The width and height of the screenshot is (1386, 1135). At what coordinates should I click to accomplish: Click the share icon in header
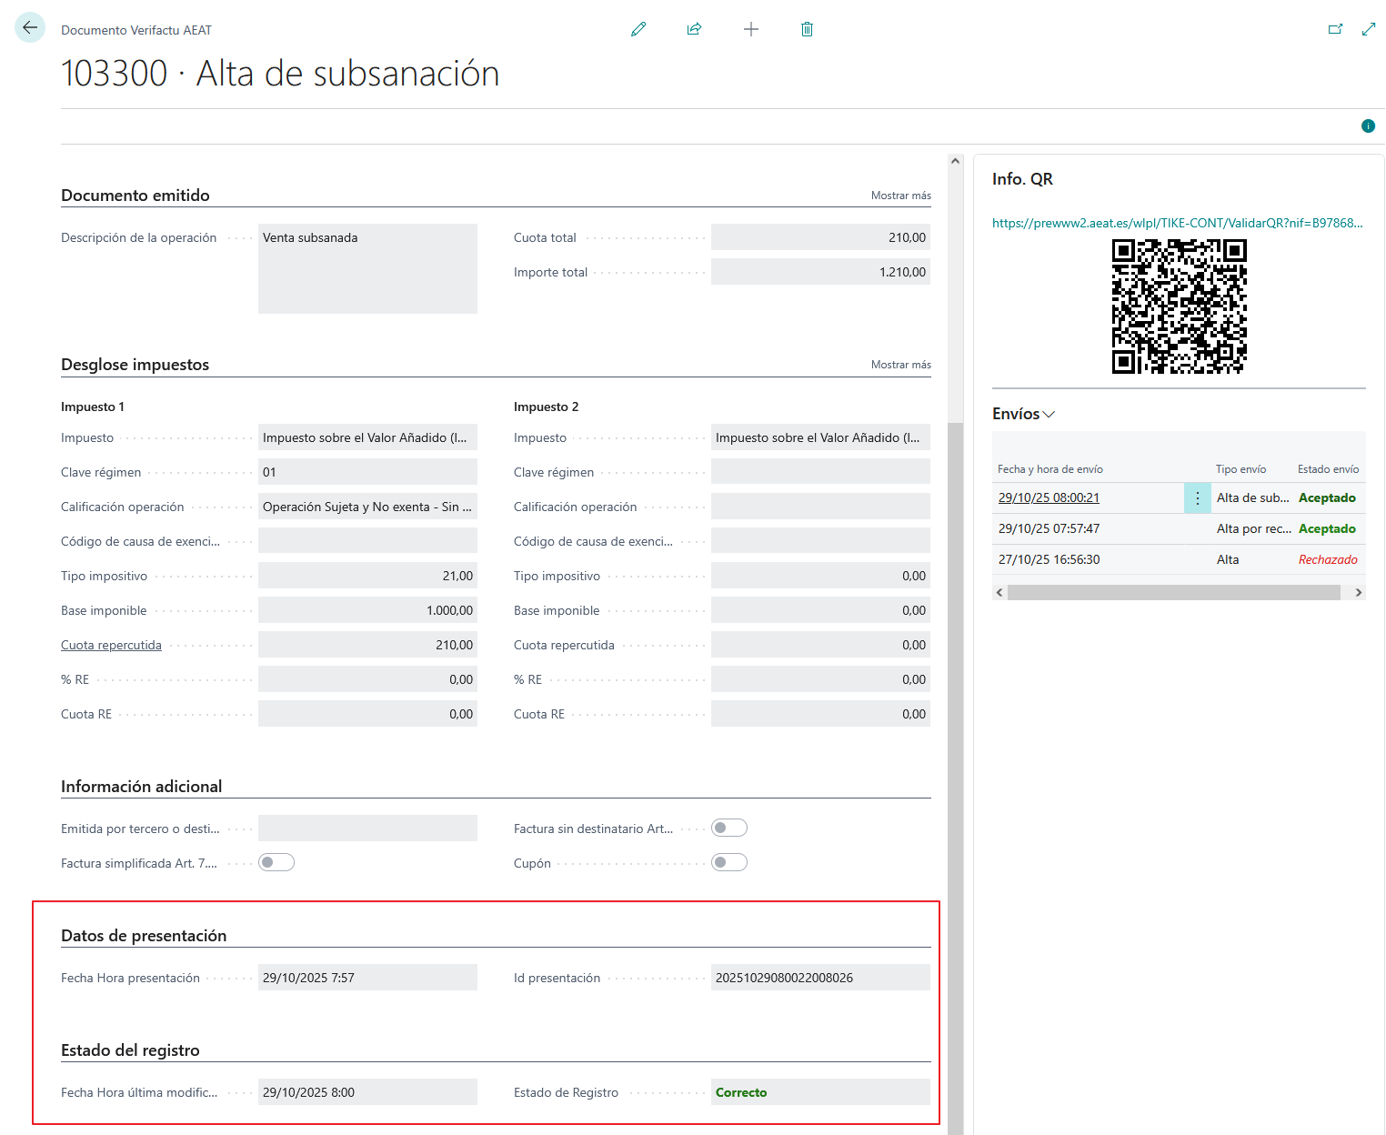coord(695,29)
